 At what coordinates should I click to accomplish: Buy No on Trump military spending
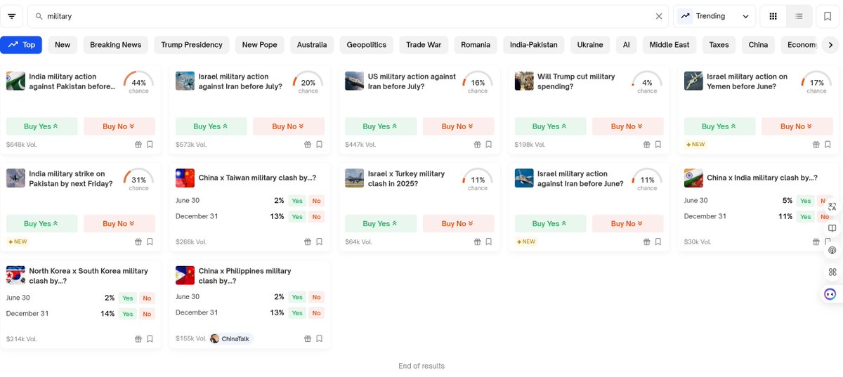(628, 126)
